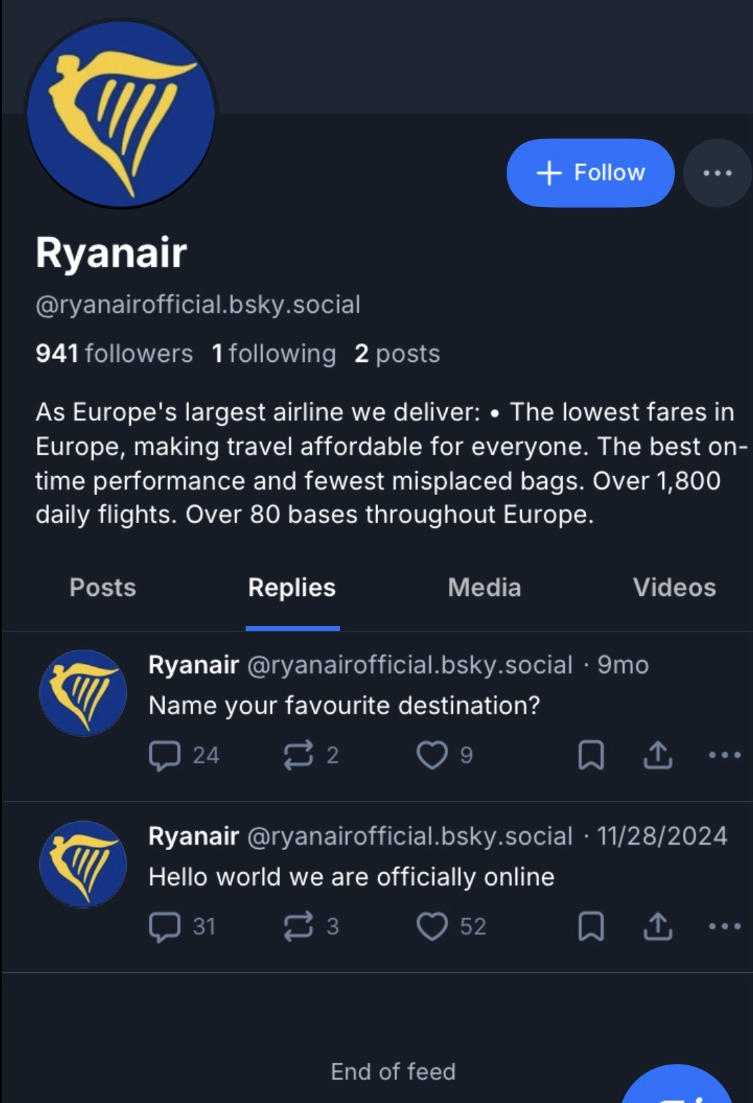The height and width of the screenshot is (1103, 753).
Task: Follow the Ryanair account
Action: (590, 173)
